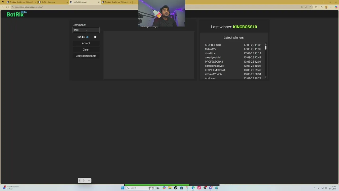The image size is (339, 191).
Task: Click winner abshirdhaaciye2 in the list
Action: 215,66
